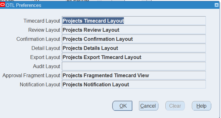221x118 pixels.
Task: Click the Audit Layout label
Action: click(47, 67)
